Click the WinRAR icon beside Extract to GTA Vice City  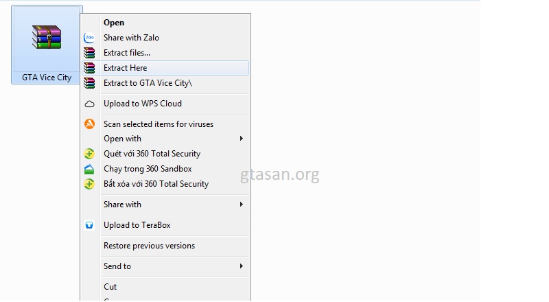89,83
